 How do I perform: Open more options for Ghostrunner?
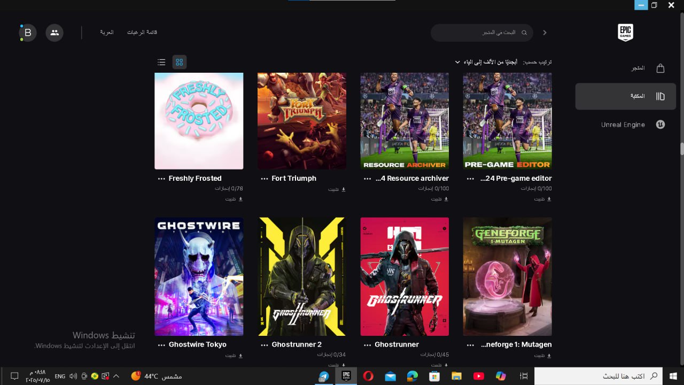[367, 345]
